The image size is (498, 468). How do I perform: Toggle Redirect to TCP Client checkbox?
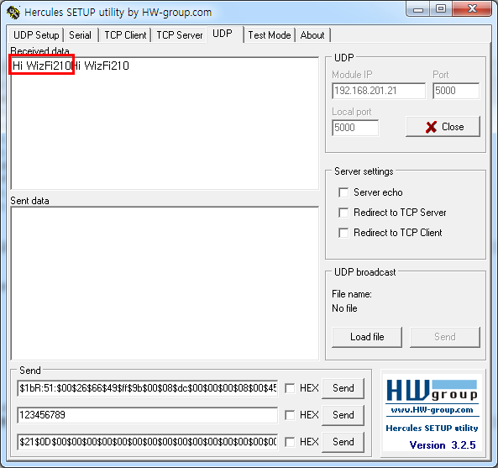point(343,233)
